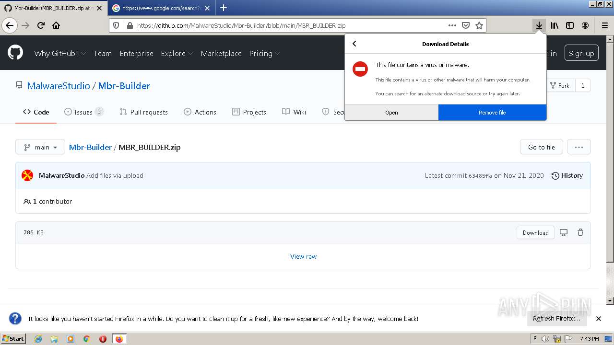Show hidden system tray icons
Viewport: 614px width, 345px height.
(x=535, y=339)
